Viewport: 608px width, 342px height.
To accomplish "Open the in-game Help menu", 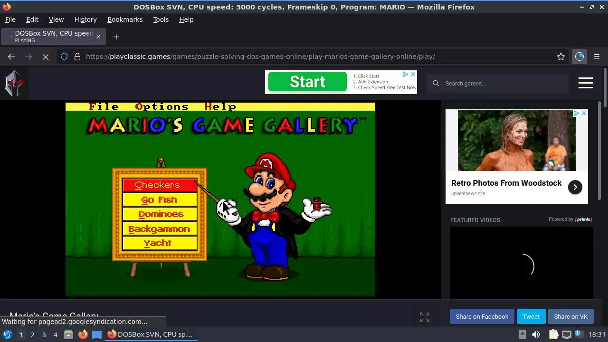I will coord(220,106).
